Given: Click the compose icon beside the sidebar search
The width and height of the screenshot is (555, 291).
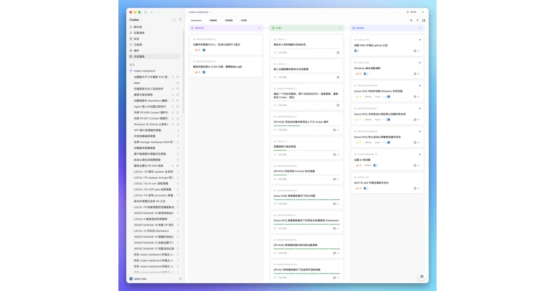Looking at the screenshot, I should pyautogui.click(x=180, y=19).
